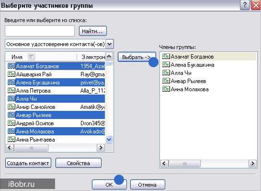This screenshot has height=191, width=261.
Task: Click the contact search input field
Action: 40,31
